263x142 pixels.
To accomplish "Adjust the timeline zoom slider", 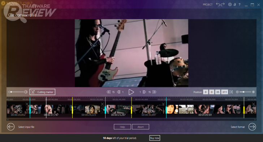I will pos(245,92).
